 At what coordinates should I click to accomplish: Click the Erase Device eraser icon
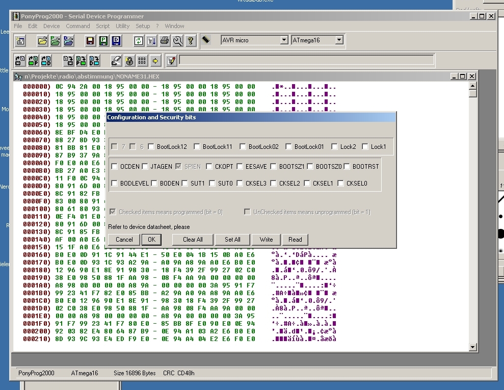(x=116, y=61)
